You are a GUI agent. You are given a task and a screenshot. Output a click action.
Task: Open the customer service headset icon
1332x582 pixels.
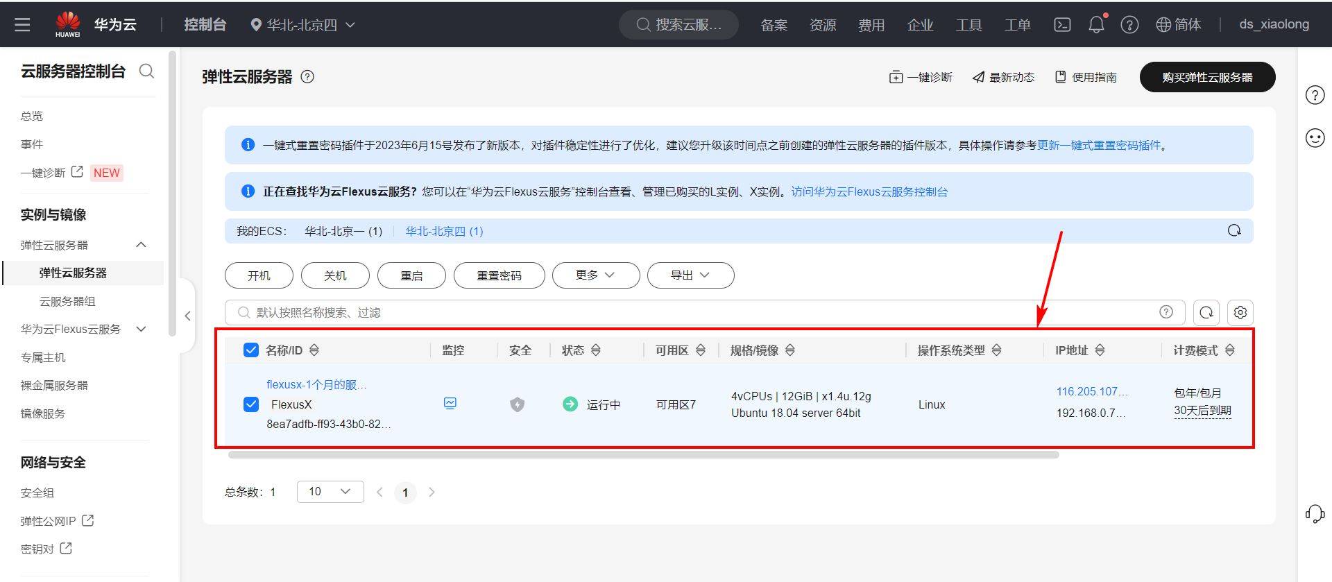(x=1315, y=514)
